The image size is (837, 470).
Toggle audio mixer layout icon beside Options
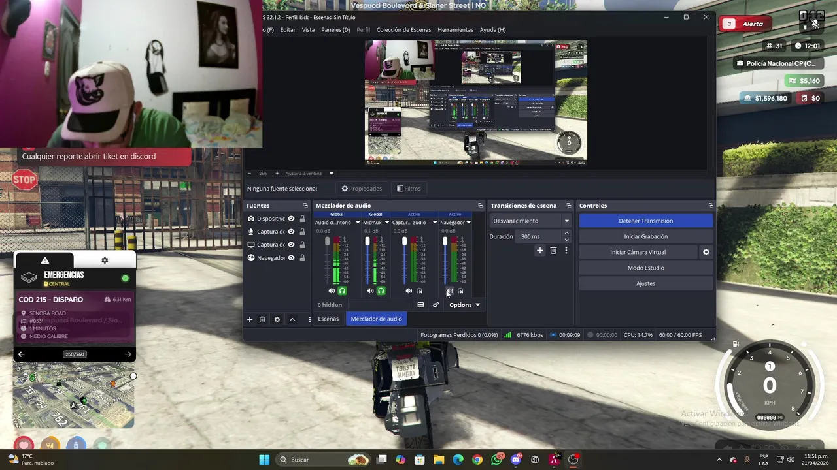coord(420,305)
